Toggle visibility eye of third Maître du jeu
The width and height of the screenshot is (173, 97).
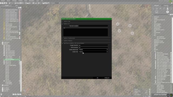(19, 64)
